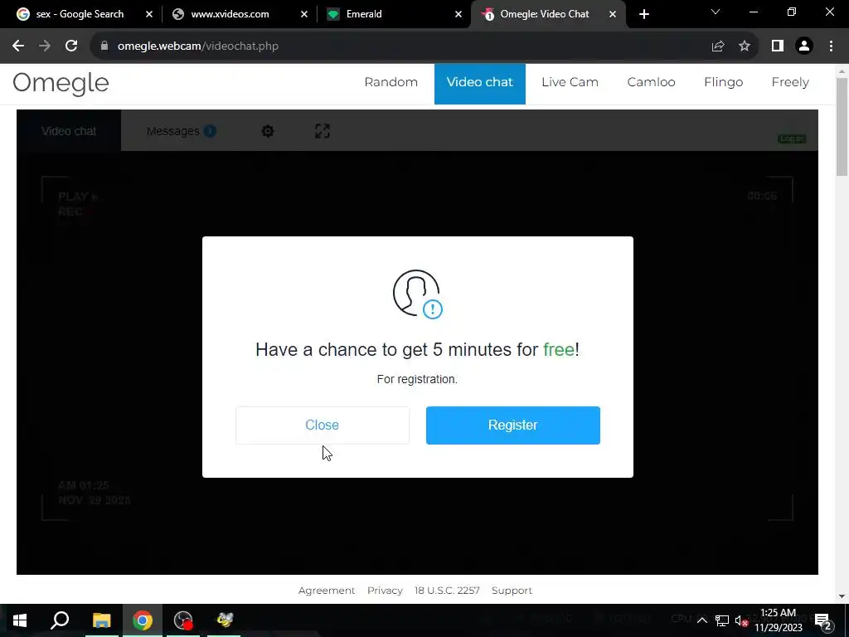Select the Video chat nav item

pyautogui.click(x=480, y=84)
